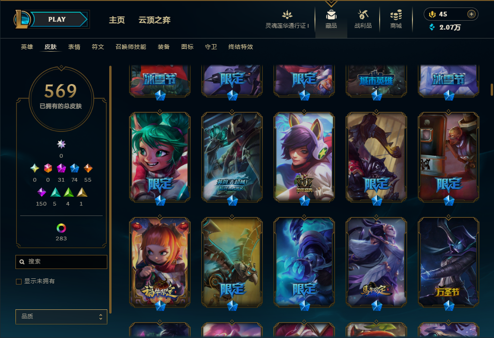Image resolution: width=494 pixels, height=338 pixels.
Task: Select the 万圣节 skin card
Action: pos(449,262)
